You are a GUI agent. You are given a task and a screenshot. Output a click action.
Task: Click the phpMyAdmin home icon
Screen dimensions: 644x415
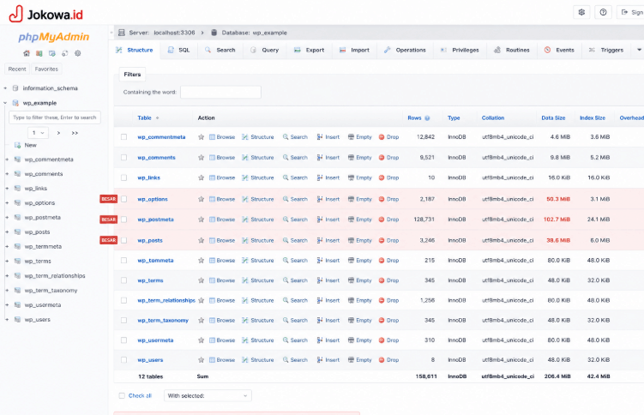click(27, 53)
